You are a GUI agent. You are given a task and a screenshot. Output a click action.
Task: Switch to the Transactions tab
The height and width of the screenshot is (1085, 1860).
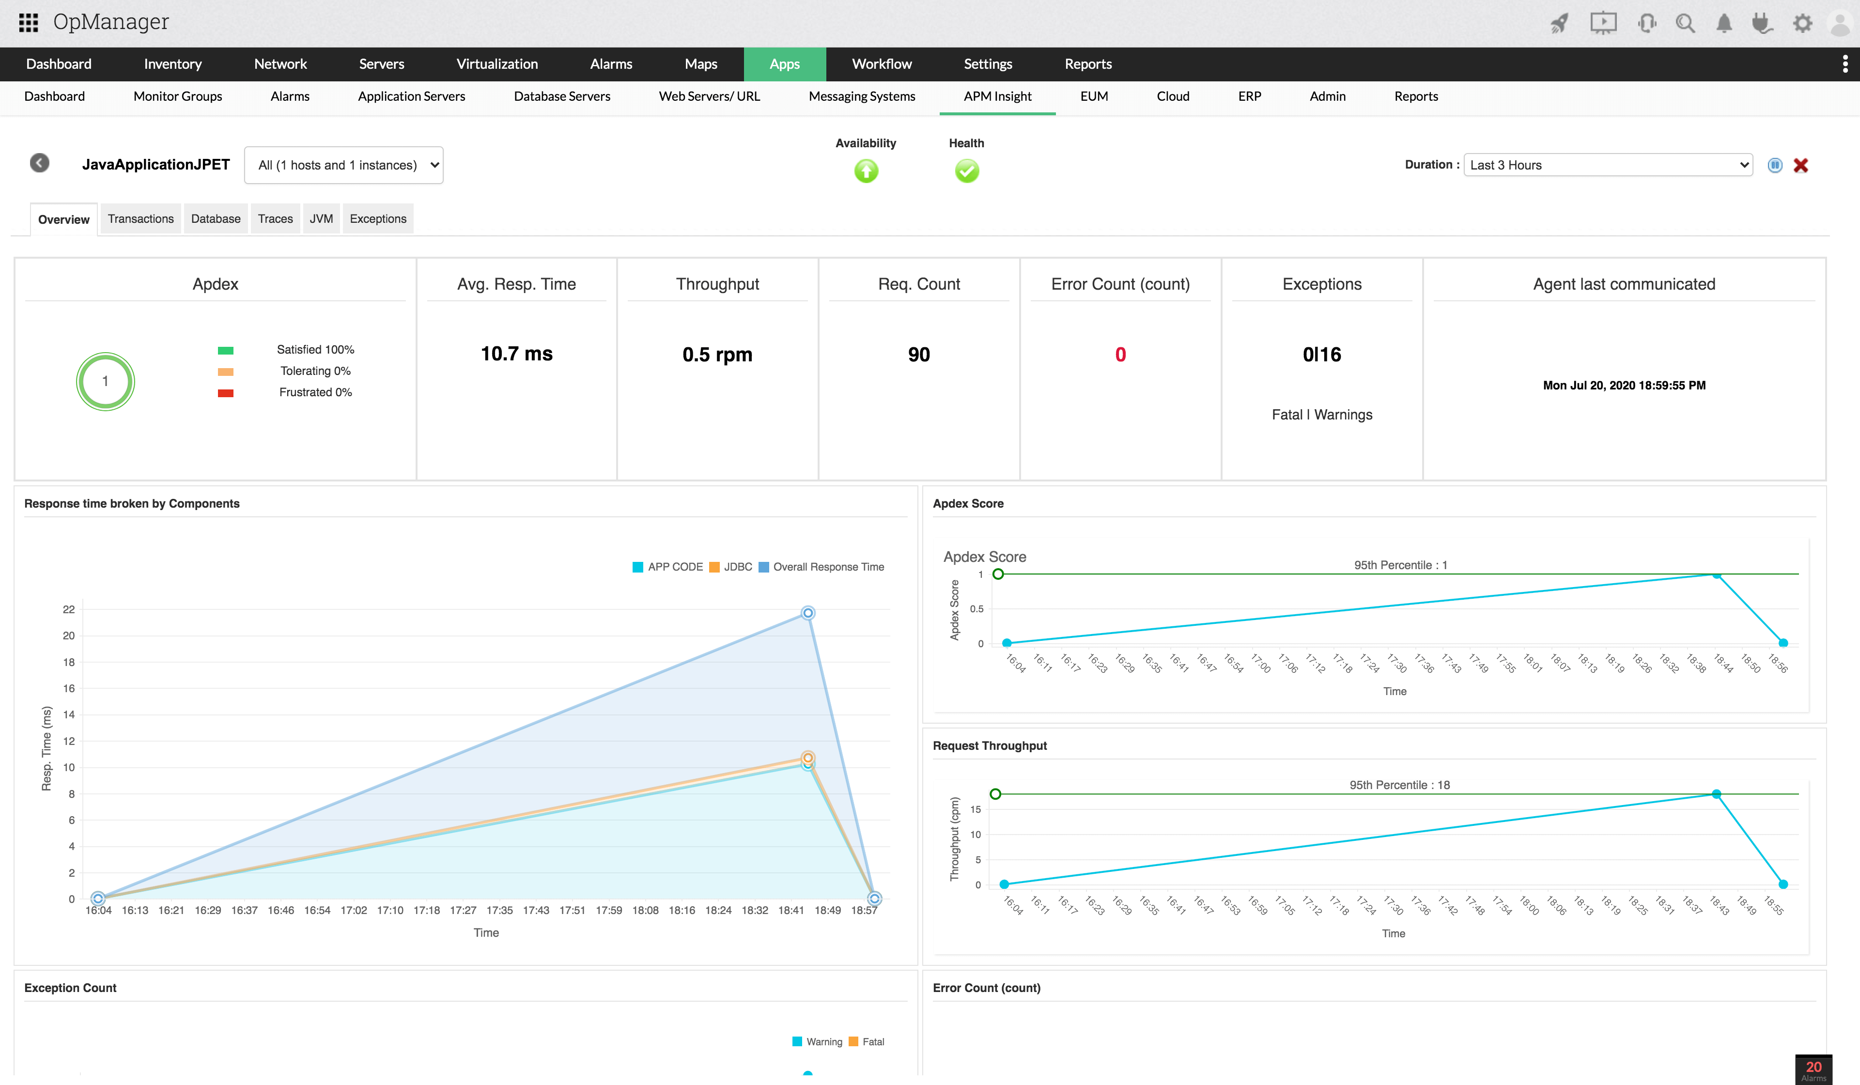tap(140, 218)
